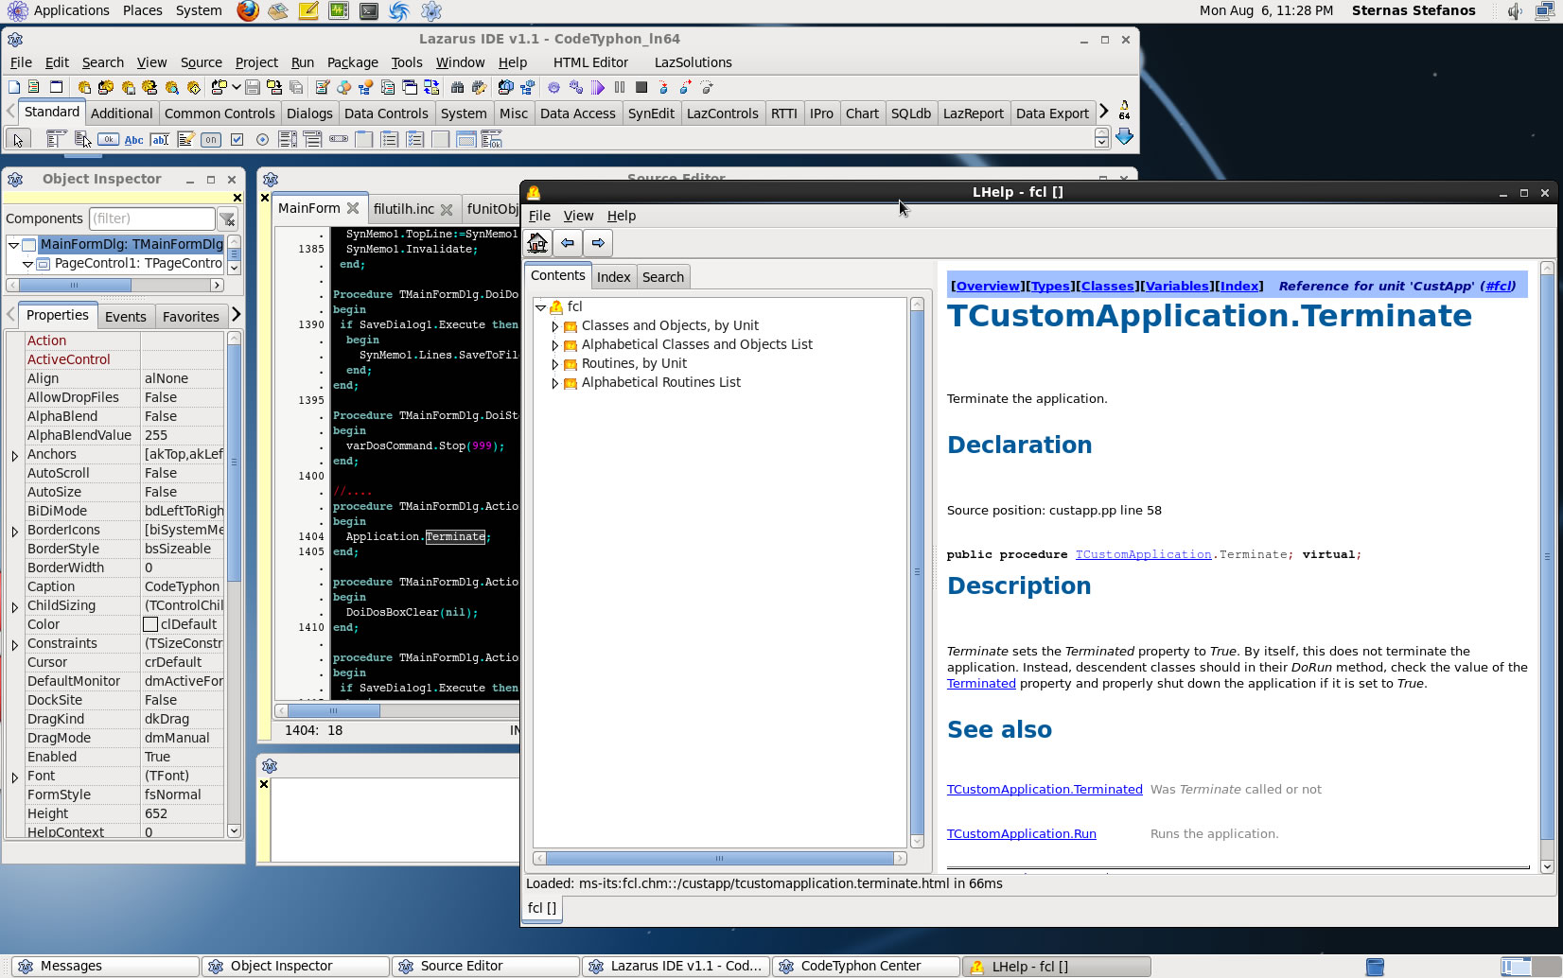Viewport: 1563px width, 978px height.
Task: Open the LHelp View menu
Action: 578,216
